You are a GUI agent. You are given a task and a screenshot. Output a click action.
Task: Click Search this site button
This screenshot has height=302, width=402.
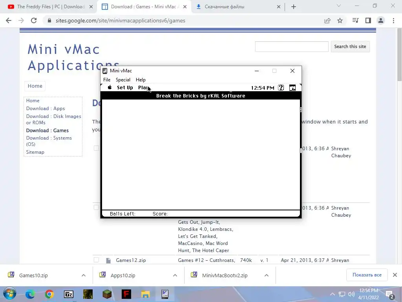coord(350,46)
